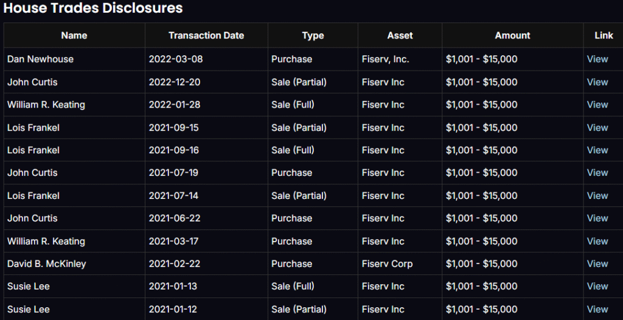The width and height of the screenshot is (623, 320).
Task: Click the Link column header
Action: pos(604,36)
